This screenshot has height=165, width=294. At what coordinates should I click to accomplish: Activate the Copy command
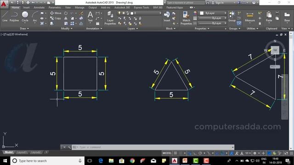(x=56, y=18)
